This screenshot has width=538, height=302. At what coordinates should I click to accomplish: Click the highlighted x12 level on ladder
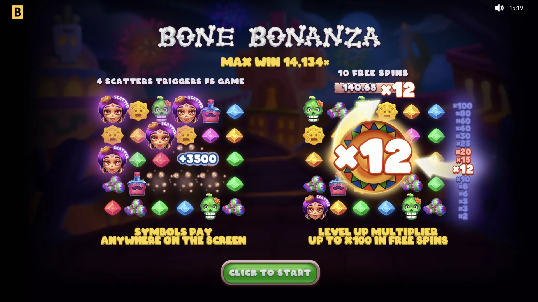coord(463,169)
